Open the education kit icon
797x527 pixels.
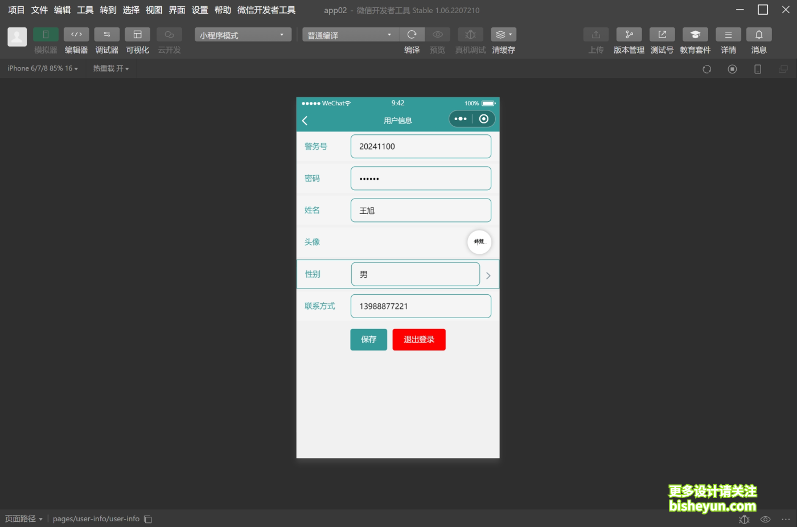[695, 35]
